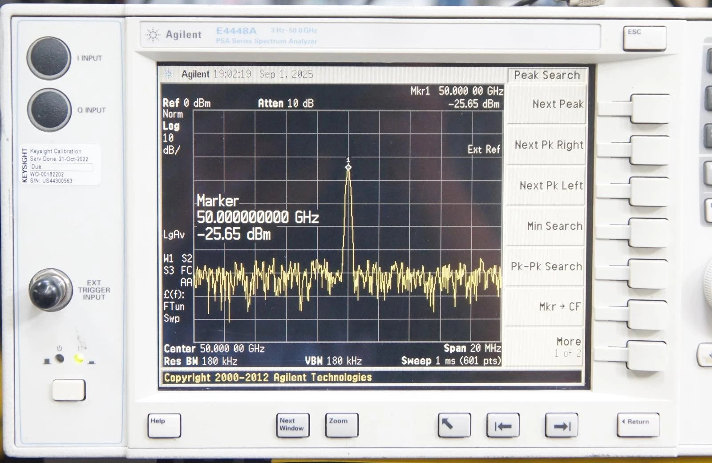Click the Zoom key
The width and height of the screenshot is (712, 463).
342,425
